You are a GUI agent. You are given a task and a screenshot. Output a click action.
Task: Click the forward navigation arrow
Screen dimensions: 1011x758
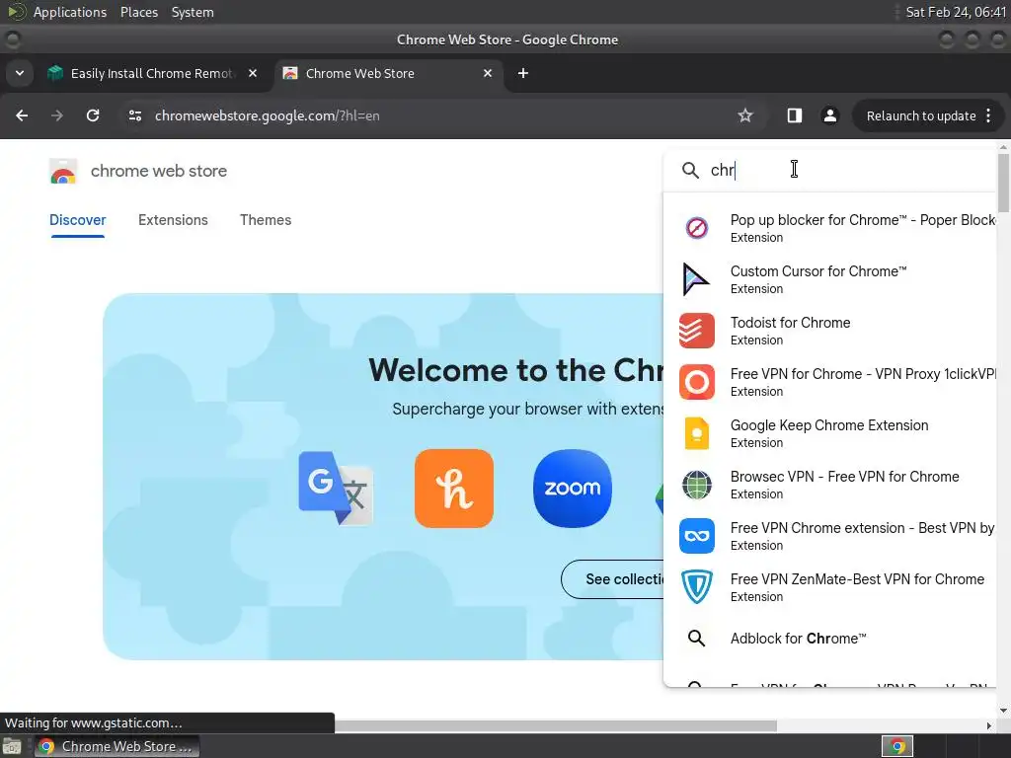pos(57,115)
